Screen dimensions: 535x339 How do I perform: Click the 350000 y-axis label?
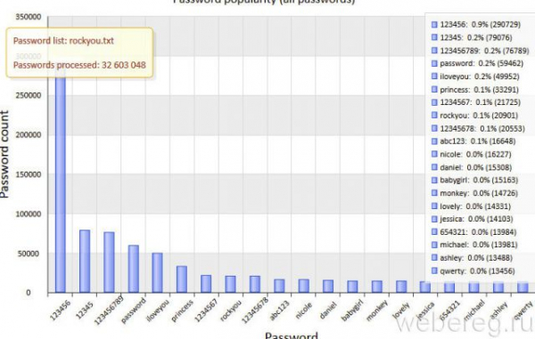29,17
